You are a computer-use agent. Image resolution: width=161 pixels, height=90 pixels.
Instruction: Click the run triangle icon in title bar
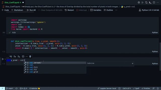[x=143, y=2]
